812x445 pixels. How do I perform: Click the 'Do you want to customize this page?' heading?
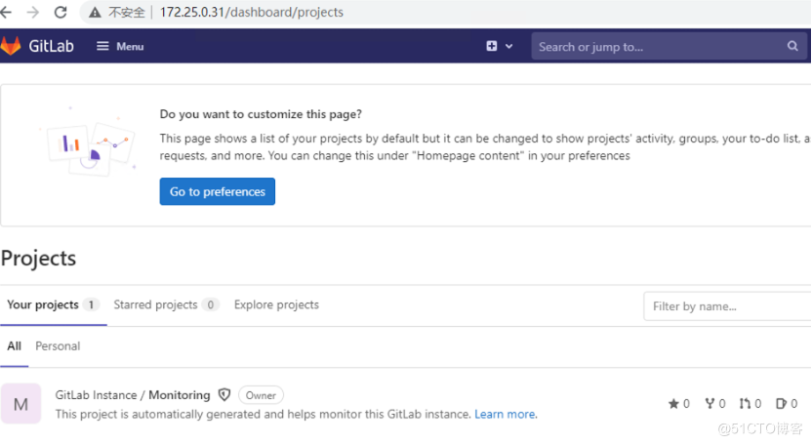[x=261, y=114]
